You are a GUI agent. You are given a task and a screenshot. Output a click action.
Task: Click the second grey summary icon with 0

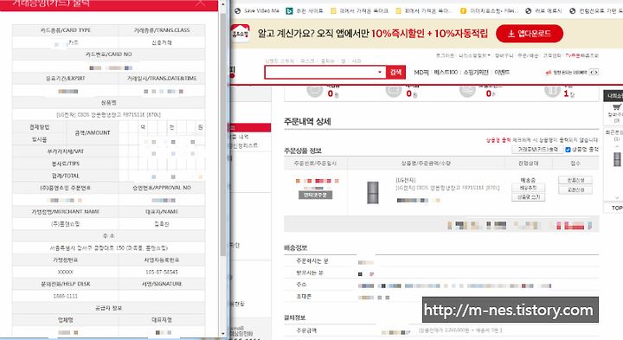point(394,91)
